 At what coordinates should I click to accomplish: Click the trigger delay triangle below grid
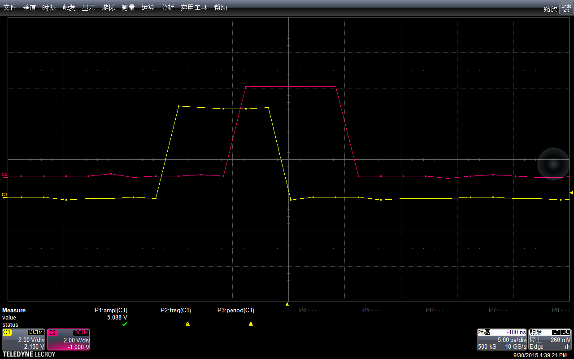tap(287, 304)
